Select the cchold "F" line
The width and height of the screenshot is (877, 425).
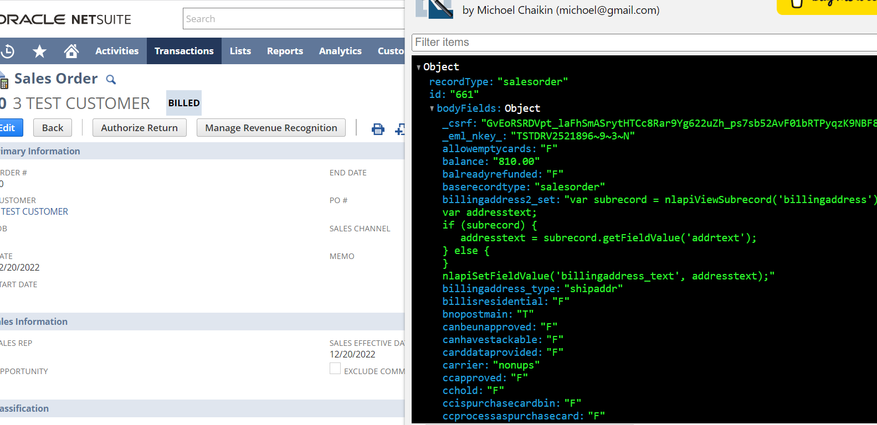pyautogui.click(x=473, y=391)
